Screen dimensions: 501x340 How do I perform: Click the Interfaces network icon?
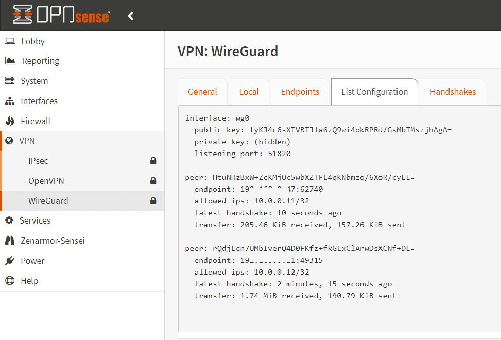coord(10,101)
